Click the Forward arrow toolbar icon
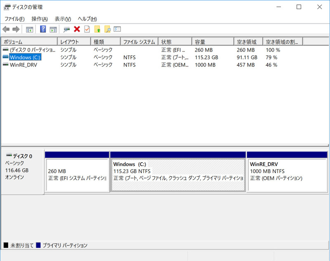The image size is (330, 261). [x=16, y=29]
